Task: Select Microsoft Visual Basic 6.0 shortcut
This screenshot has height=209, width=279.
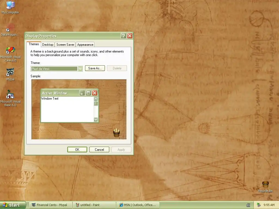Action: point(10,98)
